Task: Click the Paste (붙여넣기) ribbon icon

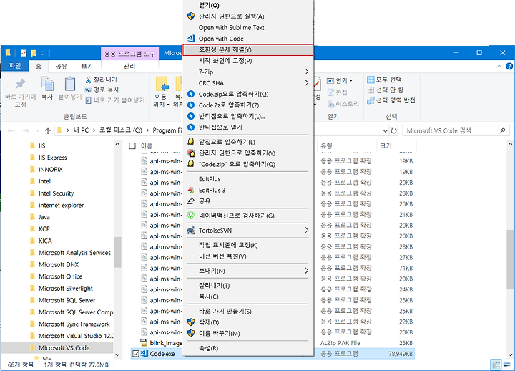Action: (x=69, y=84)
